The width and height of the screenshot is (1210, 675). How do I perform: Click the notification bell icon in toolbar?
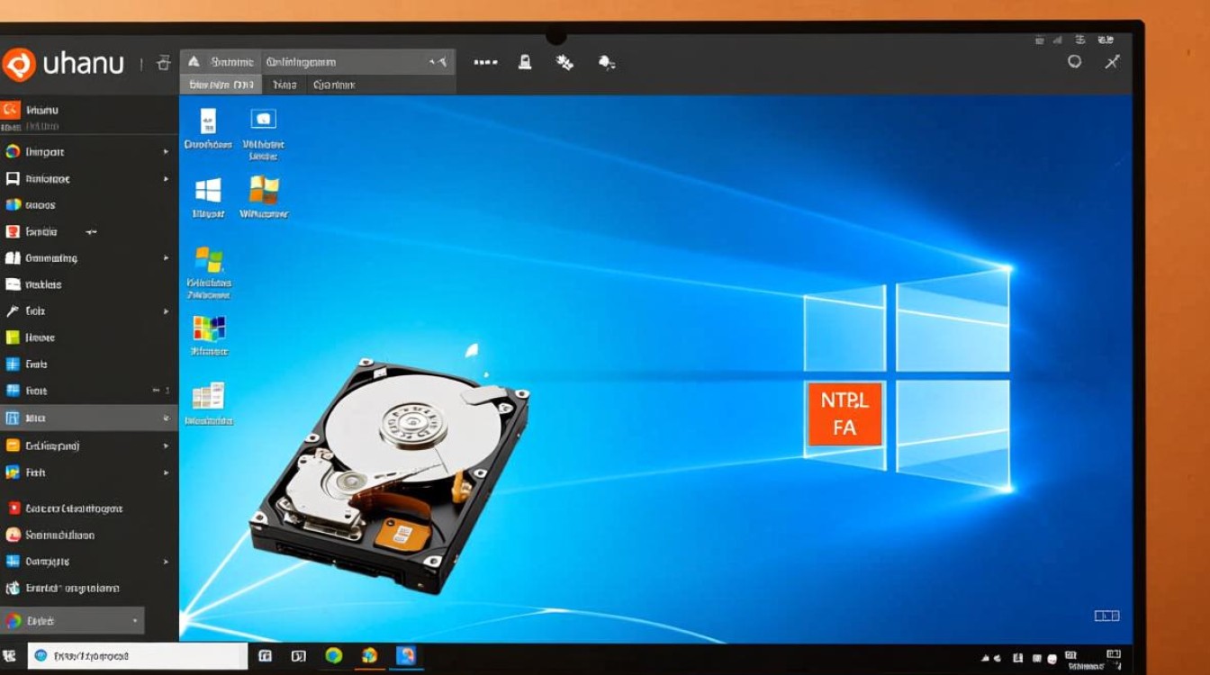tap(525, 61)
